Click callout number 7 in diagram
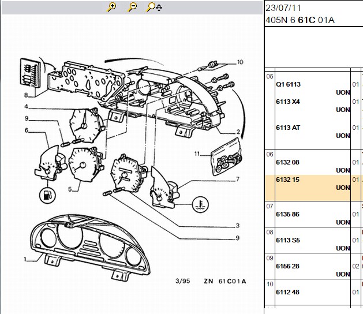The width and height of the screenshot is (363, 314). click(238, 180)
